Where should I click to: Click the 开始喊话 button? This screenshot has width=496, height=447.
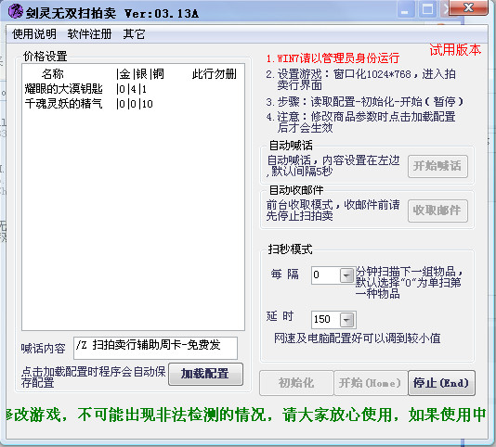[x=437, y=166]
